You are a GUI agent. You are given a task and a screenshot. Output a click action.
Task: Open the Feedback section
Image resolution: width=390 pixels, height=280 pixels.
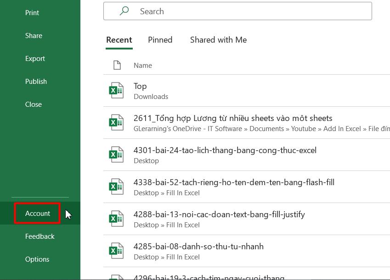pyautogui.click(x=40, y=236)
